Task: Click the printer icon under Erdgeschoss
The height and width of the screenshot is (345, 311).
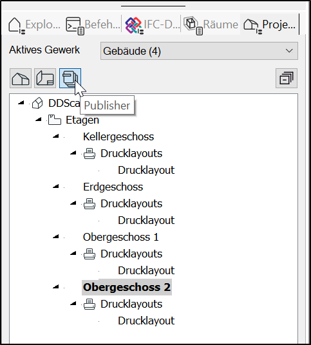Action: tap(90, 204)
